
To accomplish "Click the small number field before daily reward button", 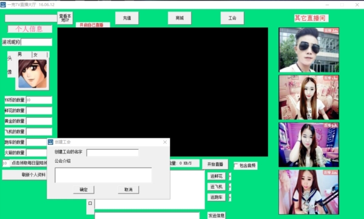I will pos(6,163).
